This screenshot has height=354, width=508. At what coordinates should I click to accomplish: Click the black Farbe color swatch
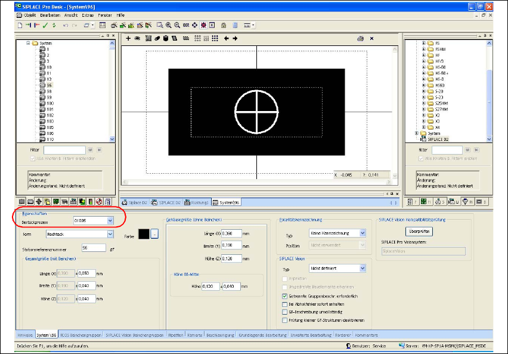click(x=143, y=235)
